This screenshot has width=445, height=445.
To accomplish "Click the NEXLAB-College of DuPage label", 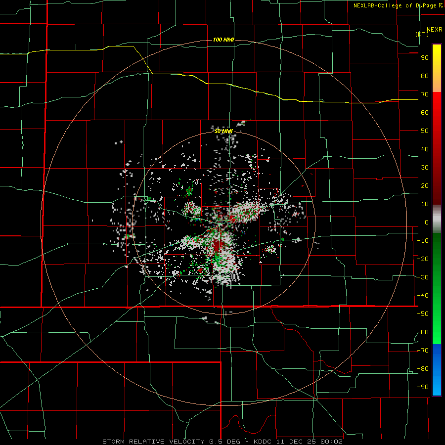I will [398, 5].
